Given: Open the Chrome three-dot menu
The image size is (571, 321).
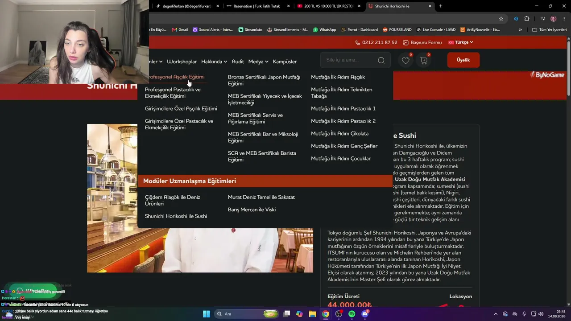Looking at the screenshot, I should click(564, 19).
